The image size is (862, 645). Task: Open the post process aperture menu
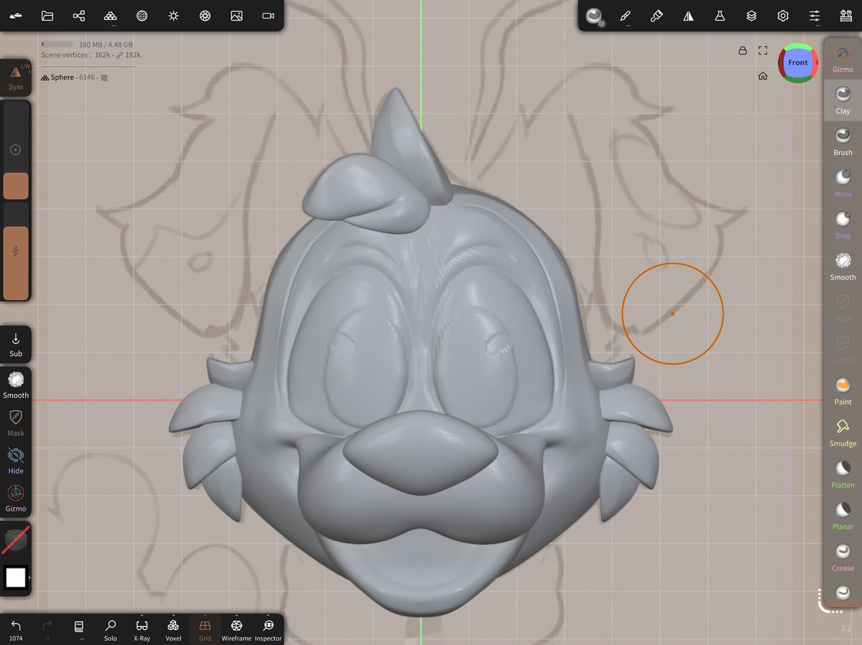tap(205, 15)
